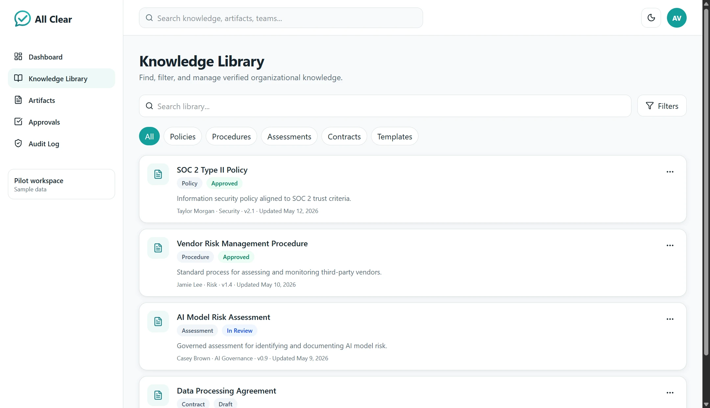The height and width of the screenshot is (408, 710).
Task: Click the scrollbar down arrow
Action: [x=706, y=404]
